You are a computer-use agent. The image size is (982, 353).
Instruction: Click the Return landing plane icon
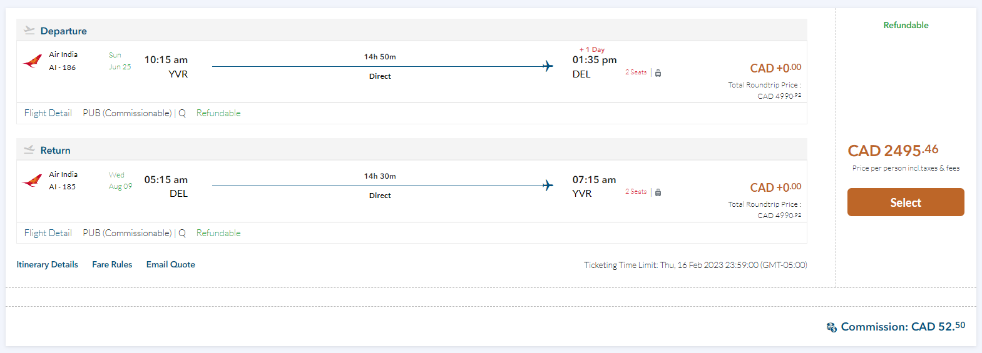point(29,149)
